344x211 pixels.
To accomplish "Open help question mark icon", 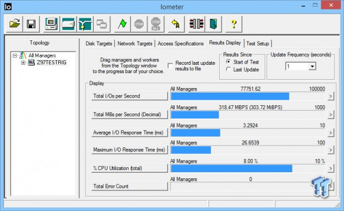I will [234, 24].
